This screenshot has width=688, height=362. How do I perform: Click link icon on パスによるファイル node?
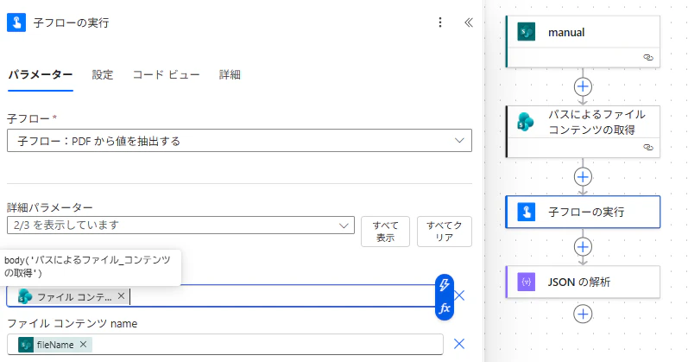648,147
